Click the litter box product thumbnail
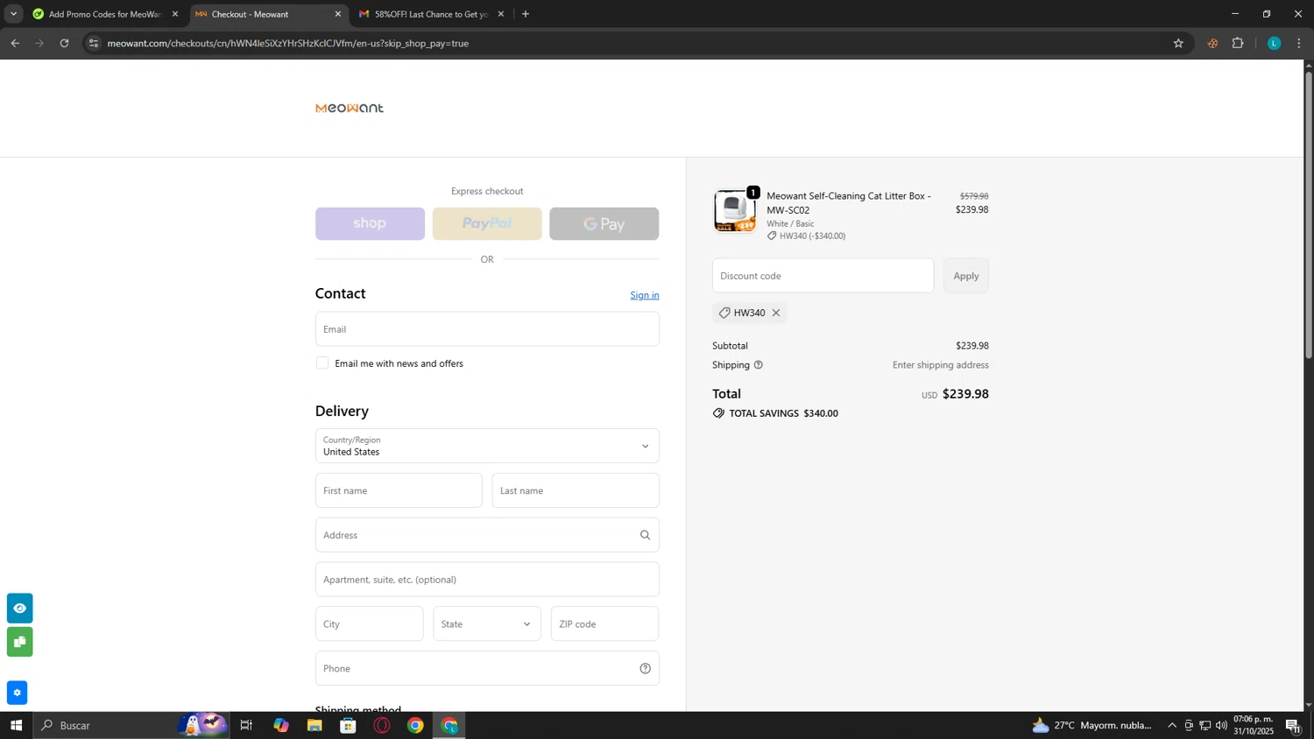1314x739 pixels. 734,211
